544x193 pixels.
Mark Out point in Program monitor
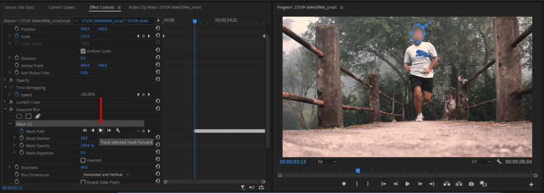368,184
